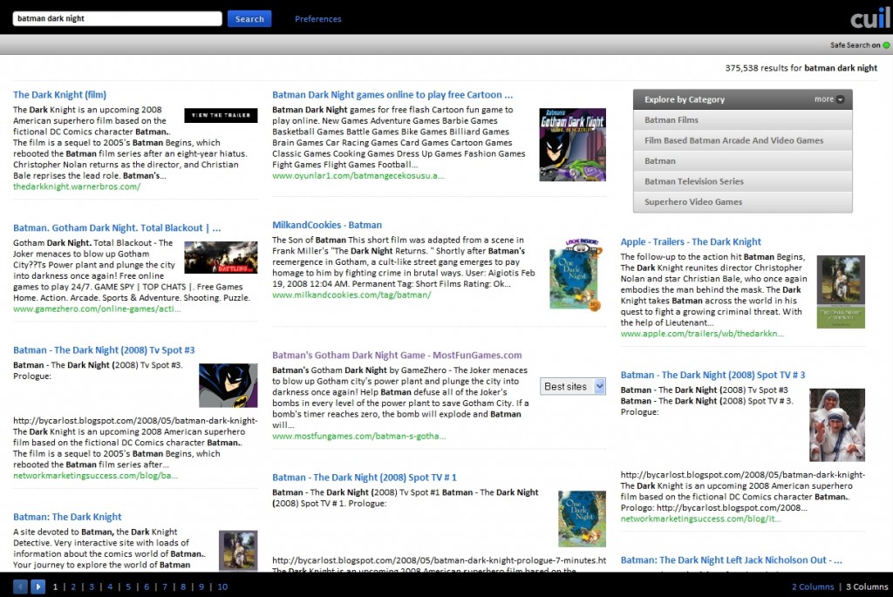Switch to 3 Columns layout
Screen dimensions: 893x597
(867, 587)
